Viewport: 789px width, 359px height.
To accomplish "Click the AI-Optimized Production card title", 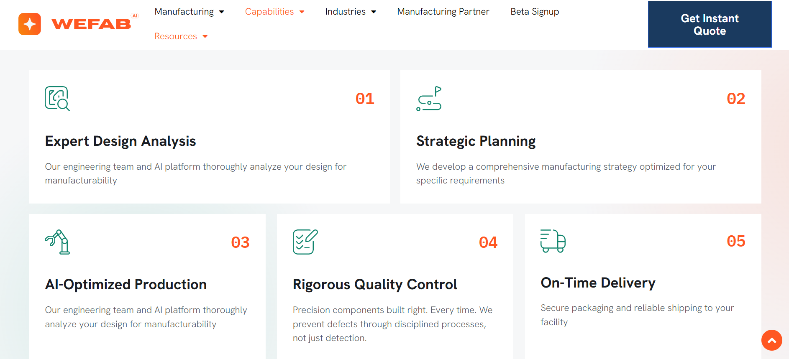I will coord(126,285).
